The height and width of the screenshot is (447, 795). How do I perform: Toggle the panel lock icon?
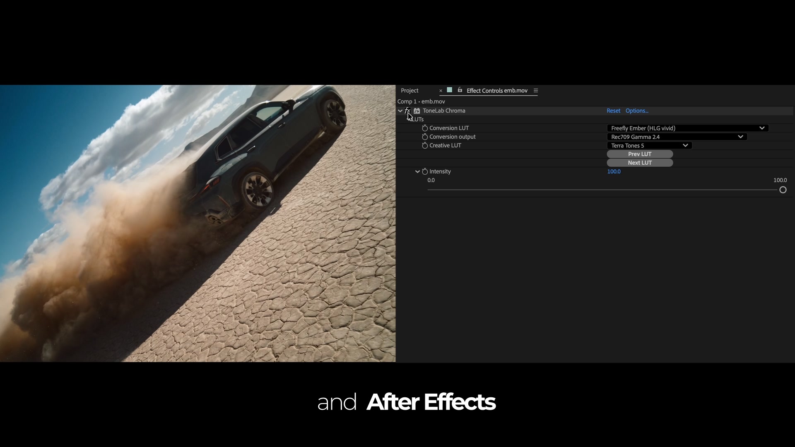coord(460,90)
